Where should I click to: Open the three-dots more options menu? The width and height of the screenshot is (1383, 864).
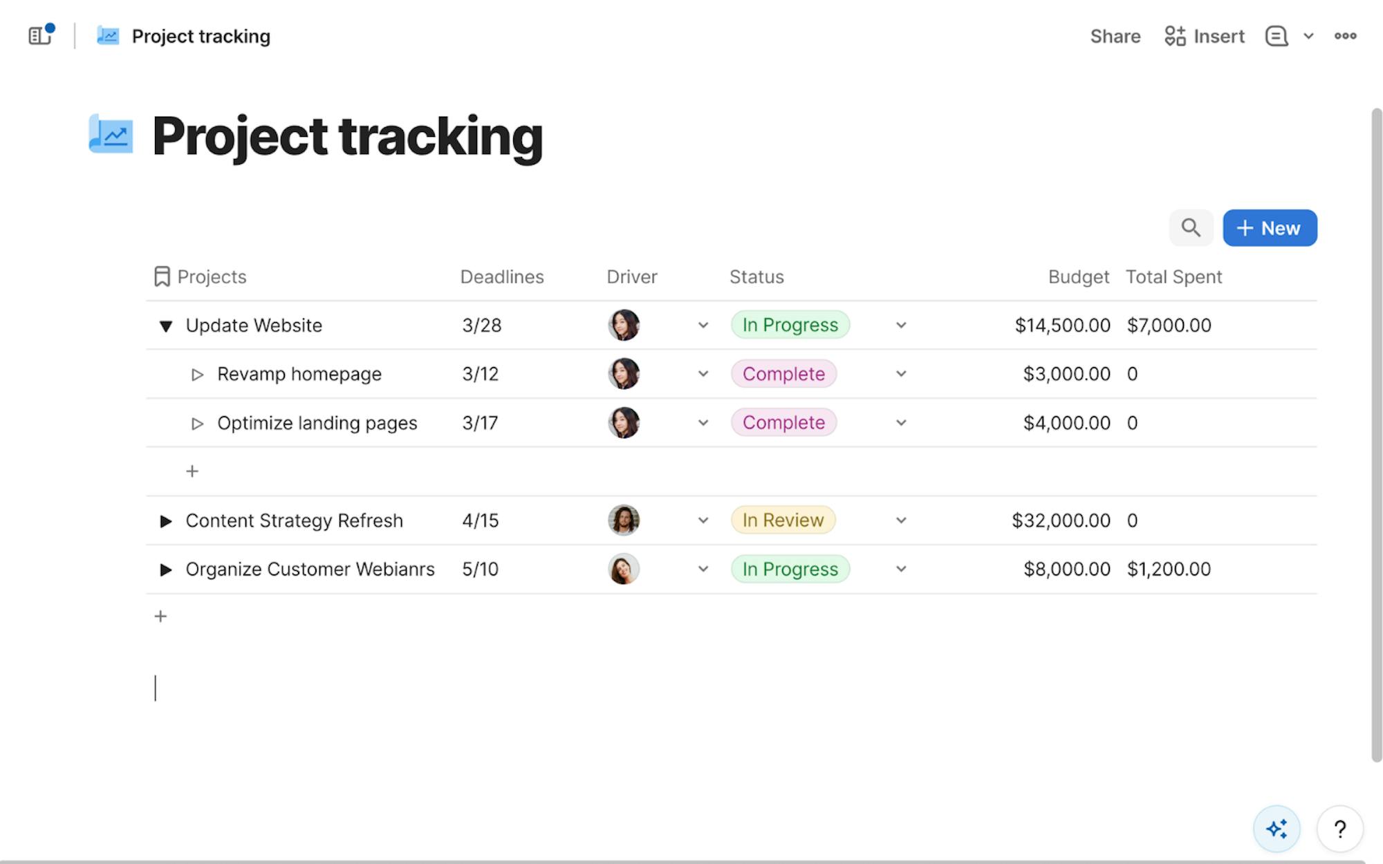[1345, 36]
